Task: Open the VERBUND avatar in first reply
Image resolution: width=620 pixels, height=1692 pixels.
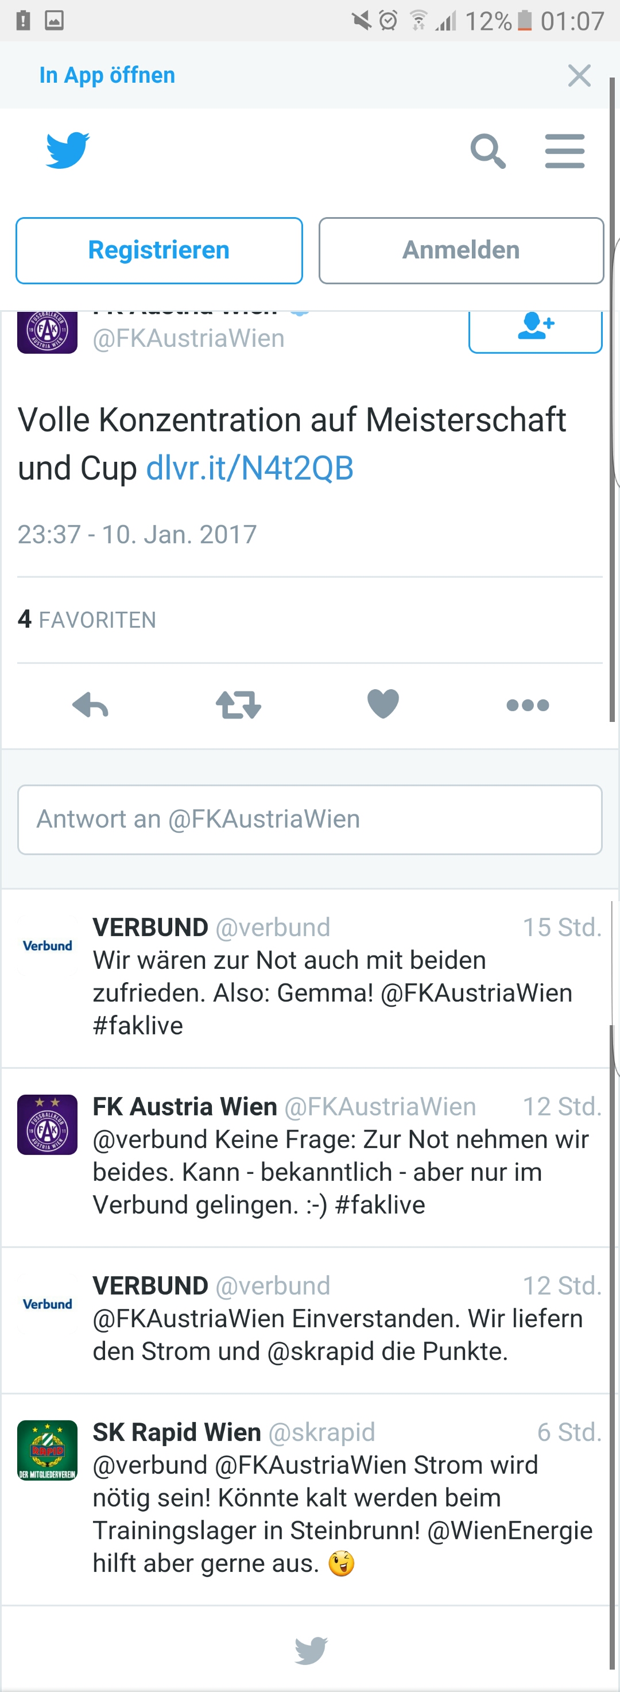Action: pyautogui.click(x=47, y=945)
